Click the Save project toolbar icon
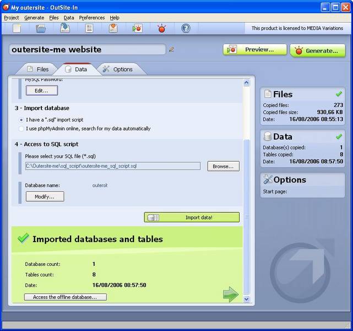 click(x=65, y=28)
